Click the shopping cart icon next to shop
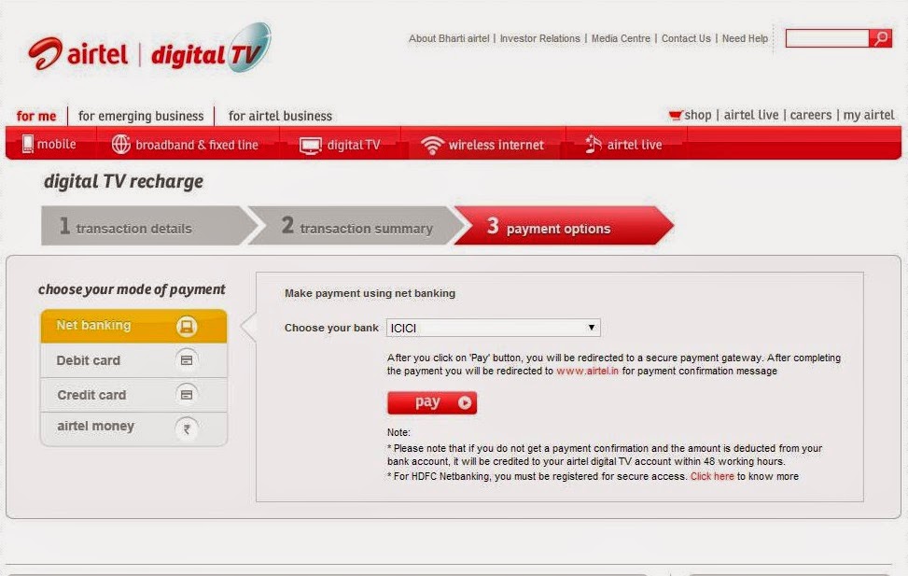Viewport: 908px width, 576px height. coord(676,115)
